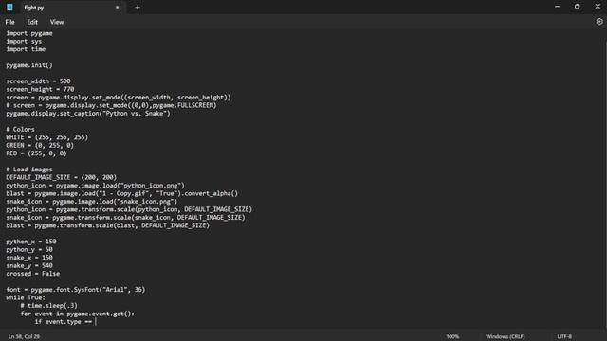Click the 'snake_x = 150' line
The height and width of the screenshot is (341, 607).
pos(29,258)
